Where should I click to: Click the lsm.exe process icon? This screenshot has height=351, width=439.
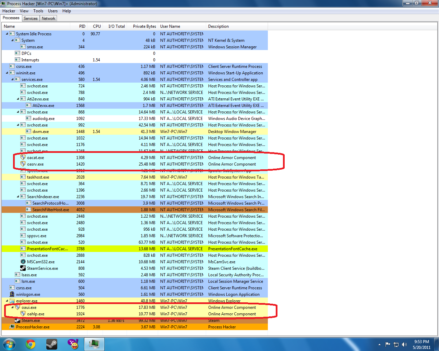(x=17, y=281)
